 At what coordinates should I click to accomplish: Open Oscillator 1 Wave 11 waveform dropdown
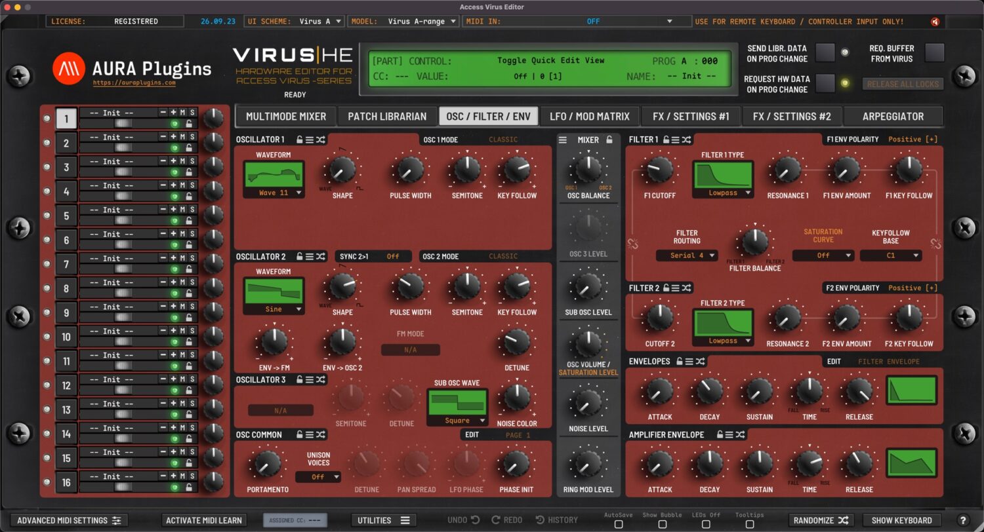tap(274, 193)
